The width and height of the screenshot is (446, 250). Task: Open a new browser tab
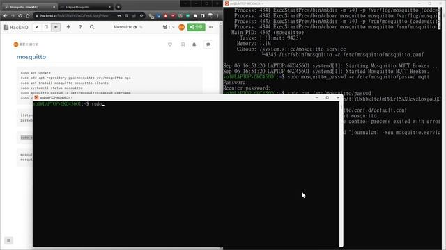coord(118,7)
